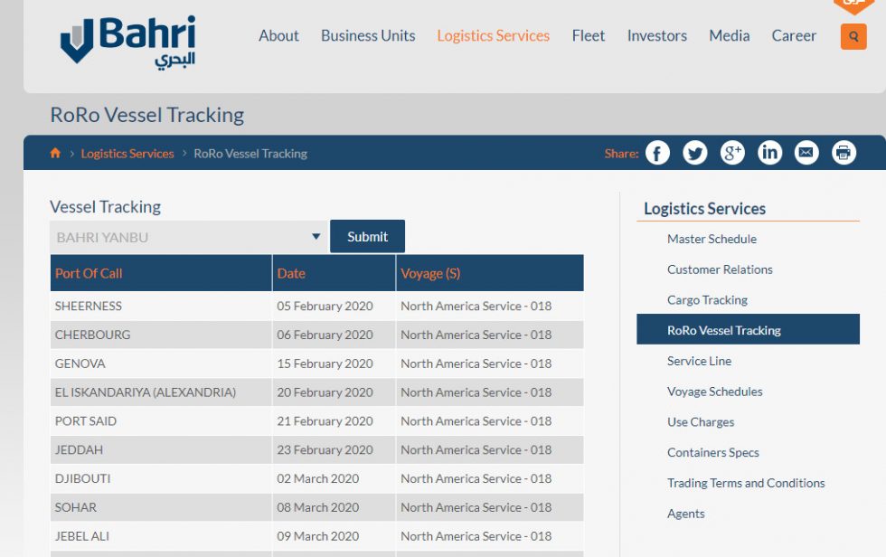This screenshot has height=557, width=886.
Task: Open the Business Units menu
Action: point(368,35)
